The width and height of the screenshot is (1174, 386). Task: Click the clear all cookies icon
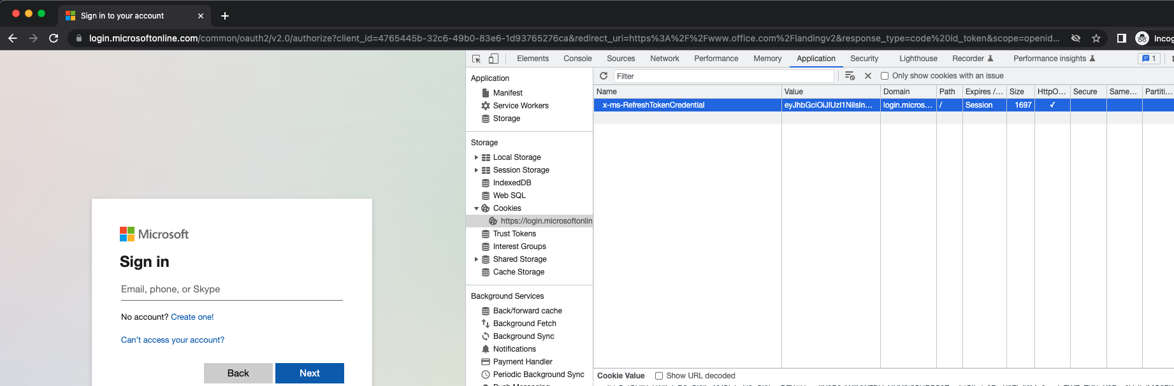coord(850,76)
